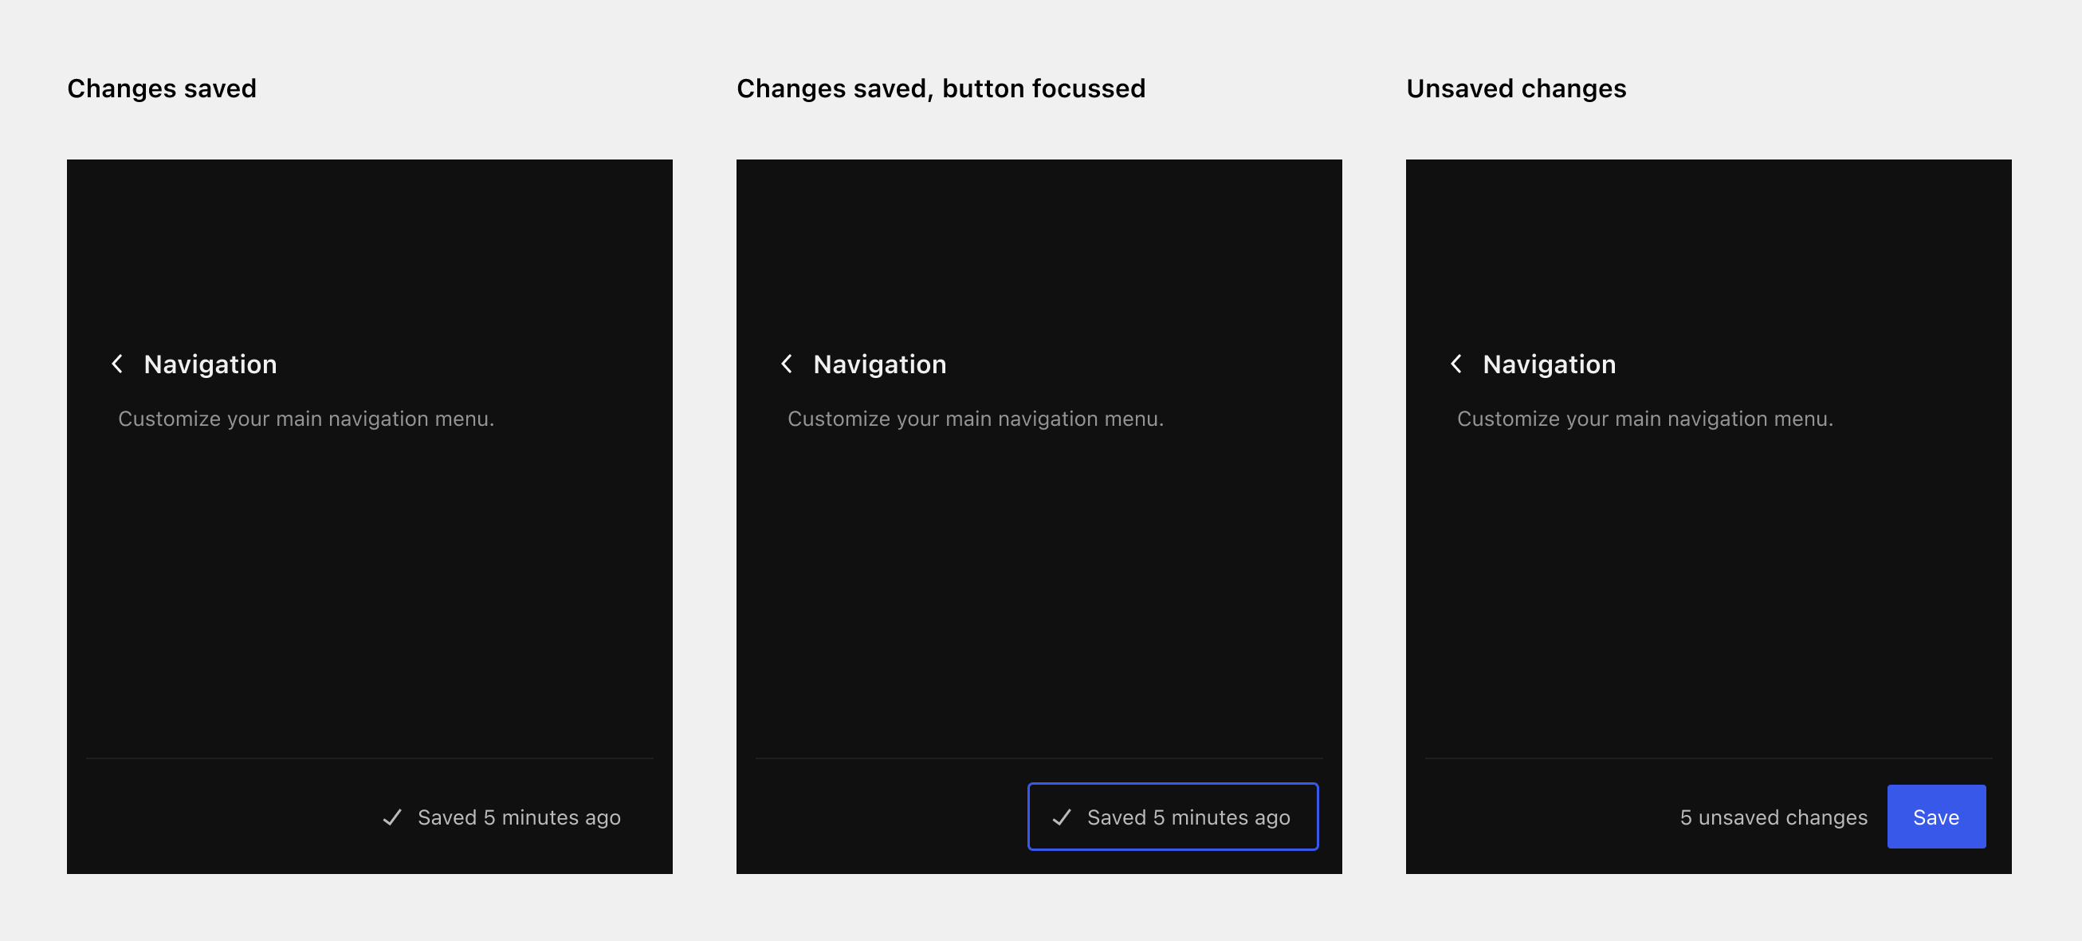The width and height of the screenshot is (2082, 941).
Task: Click the focused Saved 5 minutes ago button
Action: (1173, 817)
